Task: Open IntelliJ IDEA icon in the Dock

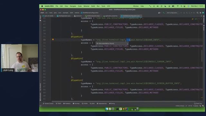Action: [126, 109]
